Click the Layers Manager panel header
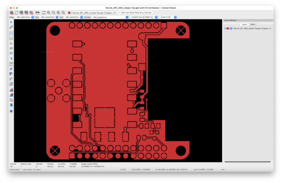282x183 pixels. [248, 20]
